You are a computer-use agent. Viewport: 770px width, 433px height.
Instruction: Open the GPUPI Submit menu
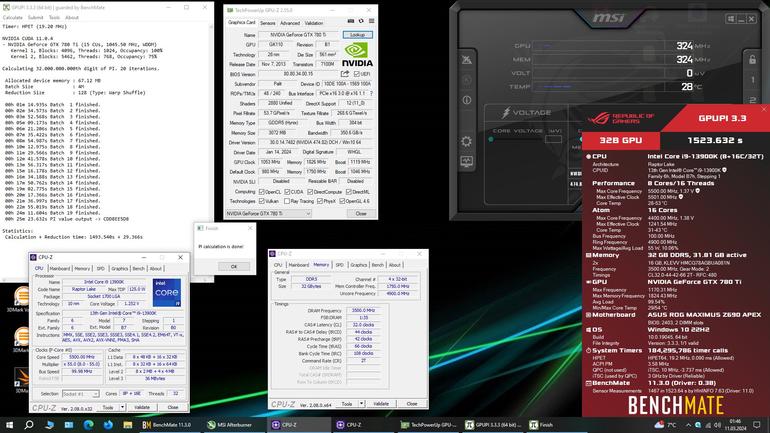pos(36,18)
